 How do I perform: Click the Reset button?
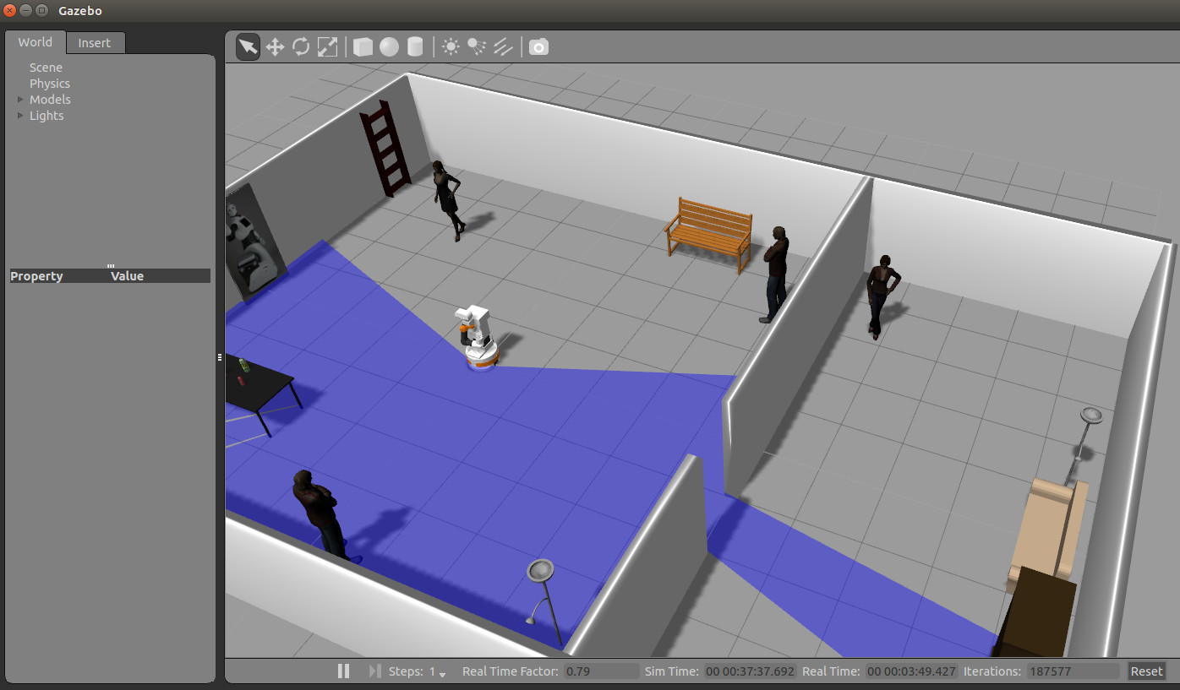click(1146, 671)
